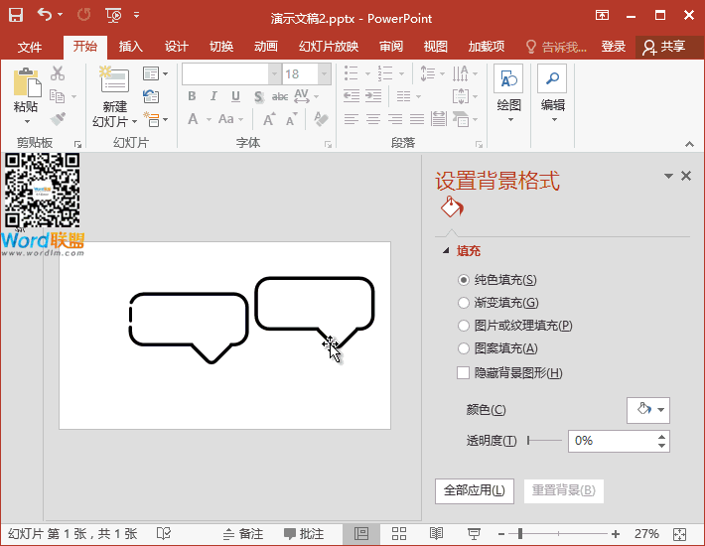The width and height of the screenshot is (705, 546).
Task: Click the Copy icon
Action: (x=58, y=96)
